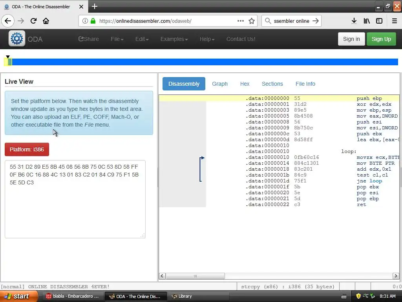The height and width of the screenshot is (302, 402).
Task: Click into the hex bytes text area
Action: (75, 199)
